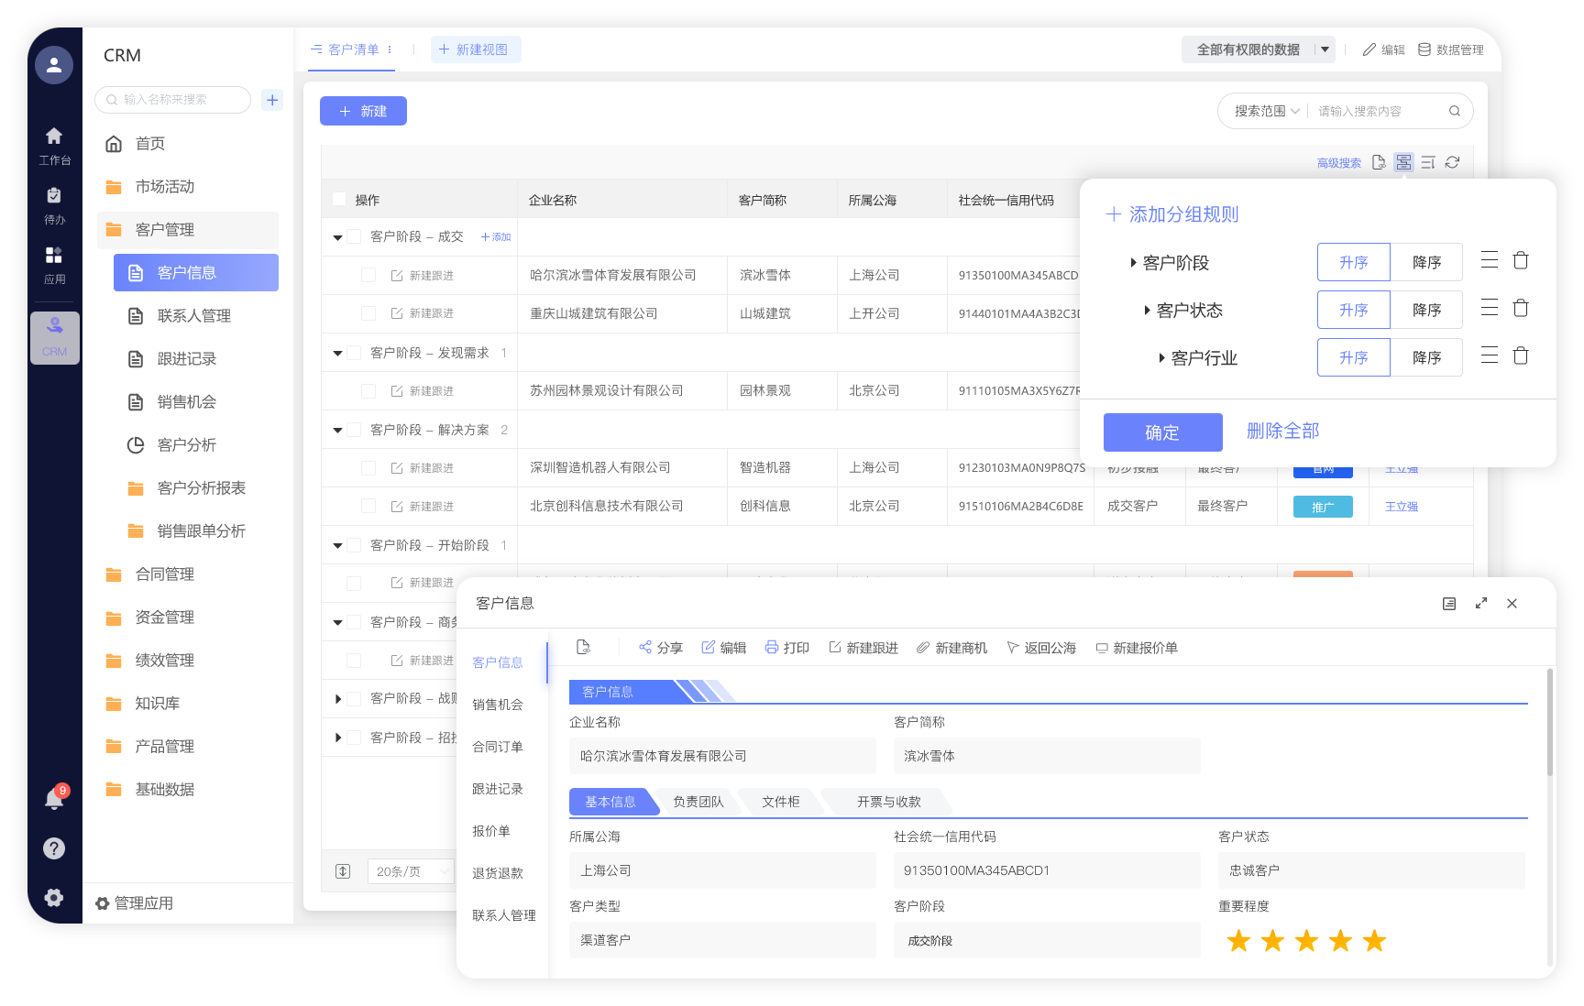The width and height of the screenshot is (1584, 1006).
Task: Switch to the 负责团队 tab
Action: pyautogui.click(x=698, y=802)
